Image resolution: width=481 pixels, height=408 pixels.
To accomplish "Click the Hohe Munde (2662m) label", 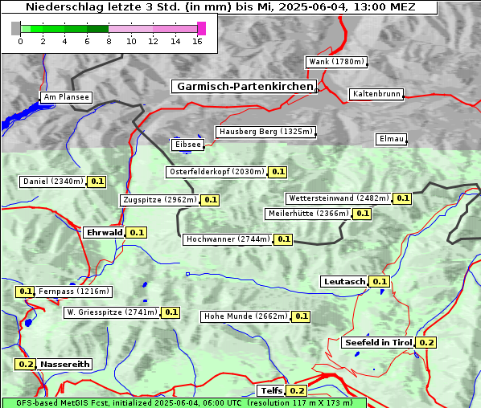I will click(245, 316).
